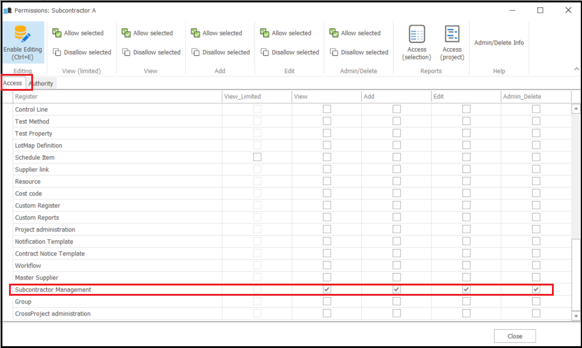Click the scrollbar down arrow
Screen dimensions: 582x348
click(576, 316)
